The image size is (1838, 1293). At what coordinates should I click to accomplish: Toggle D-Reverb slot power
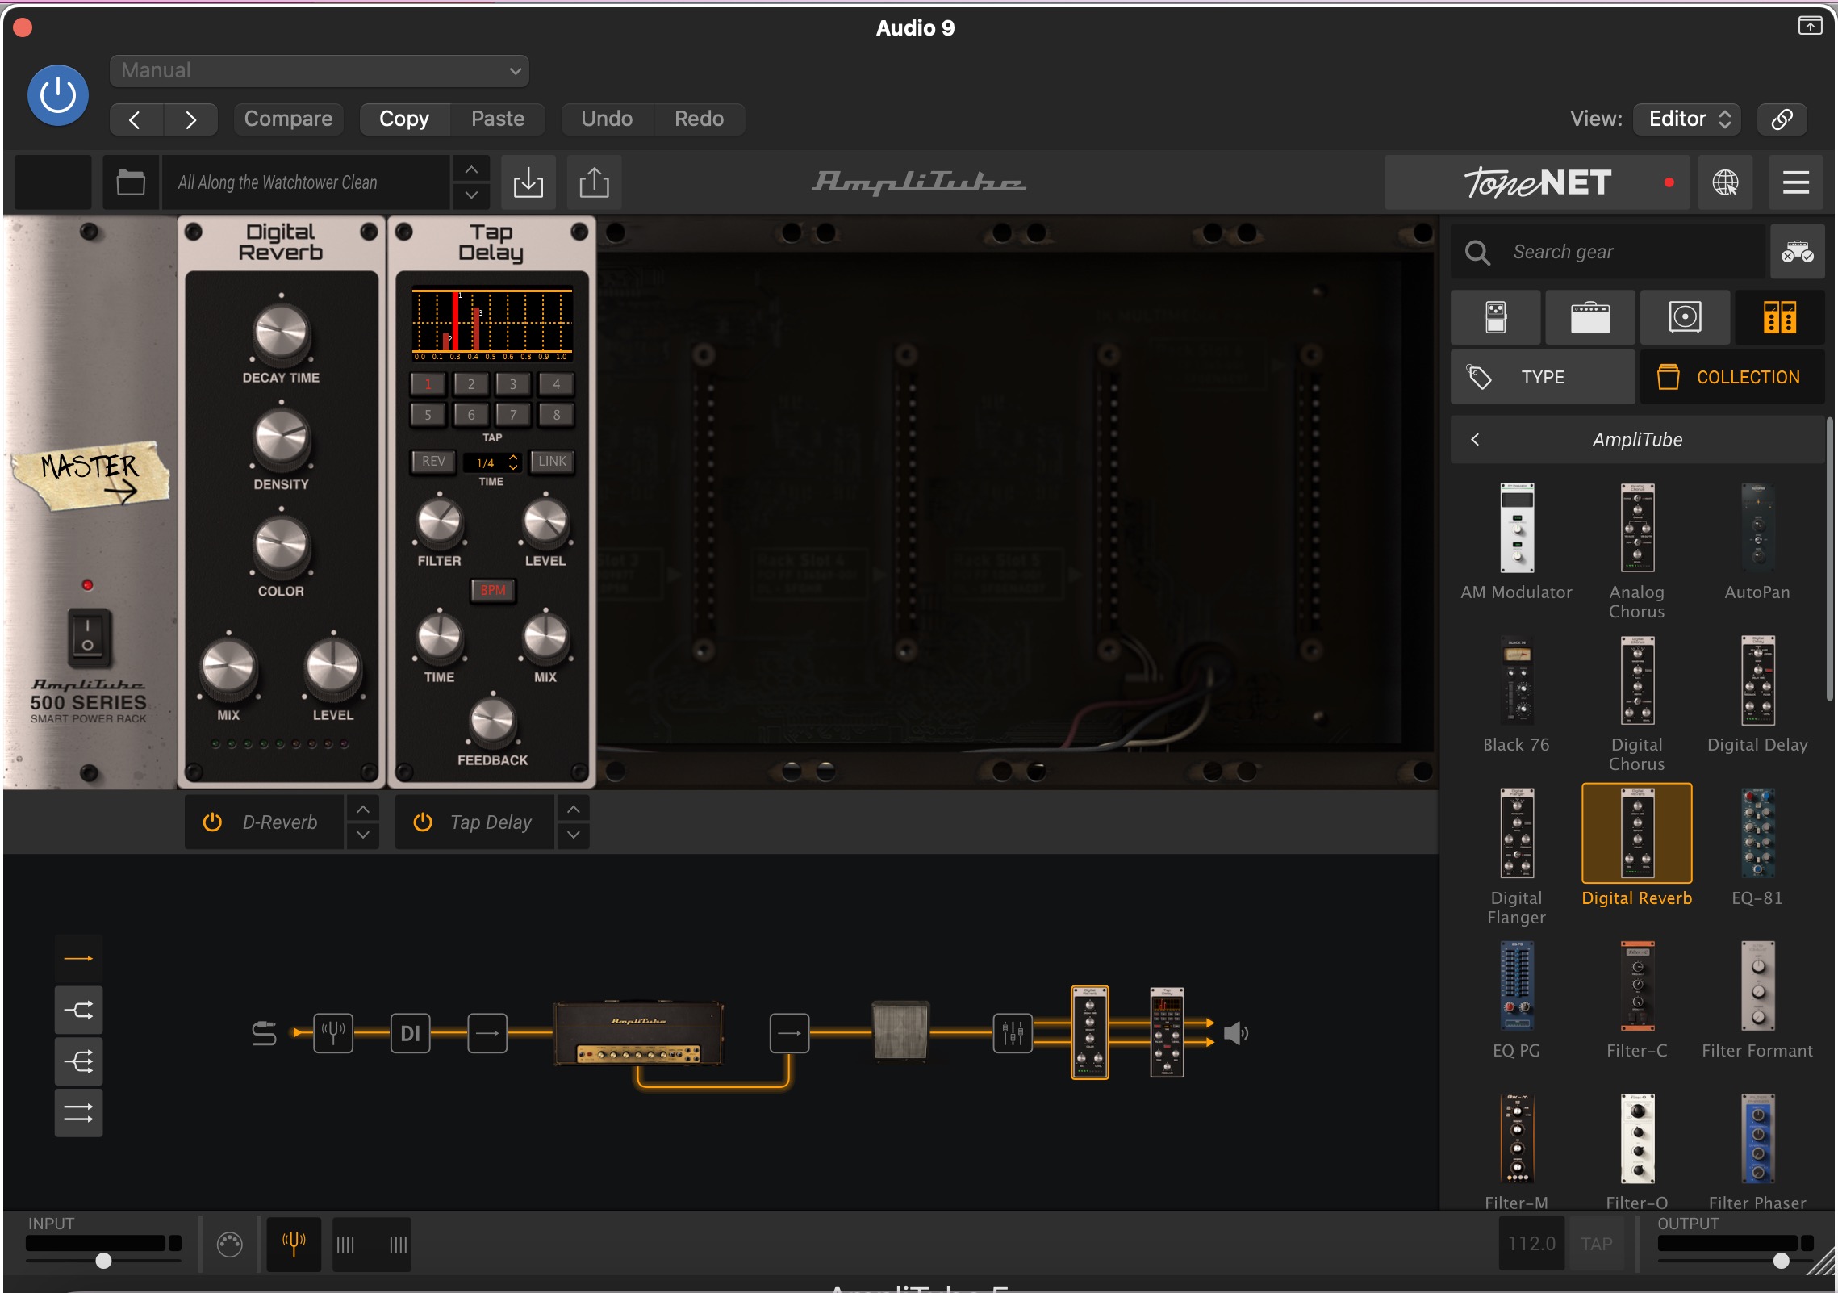[212, 822]
